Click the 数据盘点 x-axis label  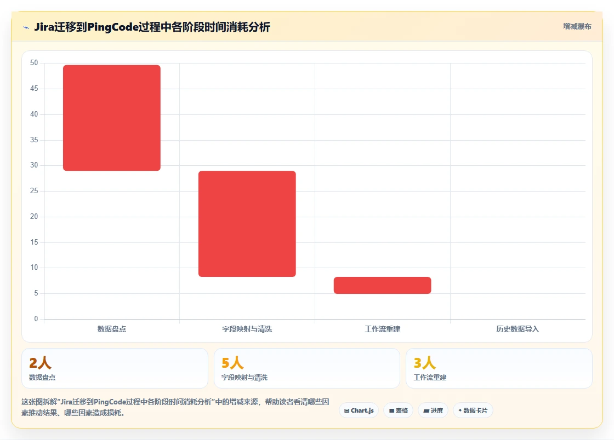[112, 329]
